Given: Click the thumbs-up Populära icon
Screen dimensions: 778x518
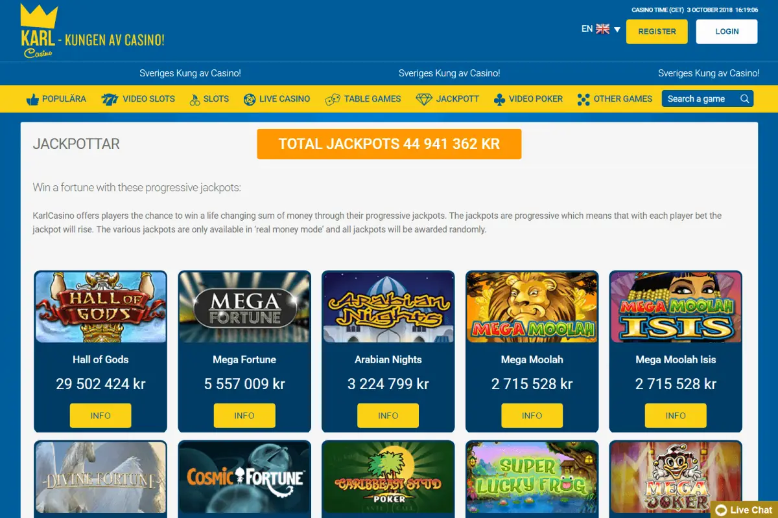Looking at the screenshot, I should (32, 99).
